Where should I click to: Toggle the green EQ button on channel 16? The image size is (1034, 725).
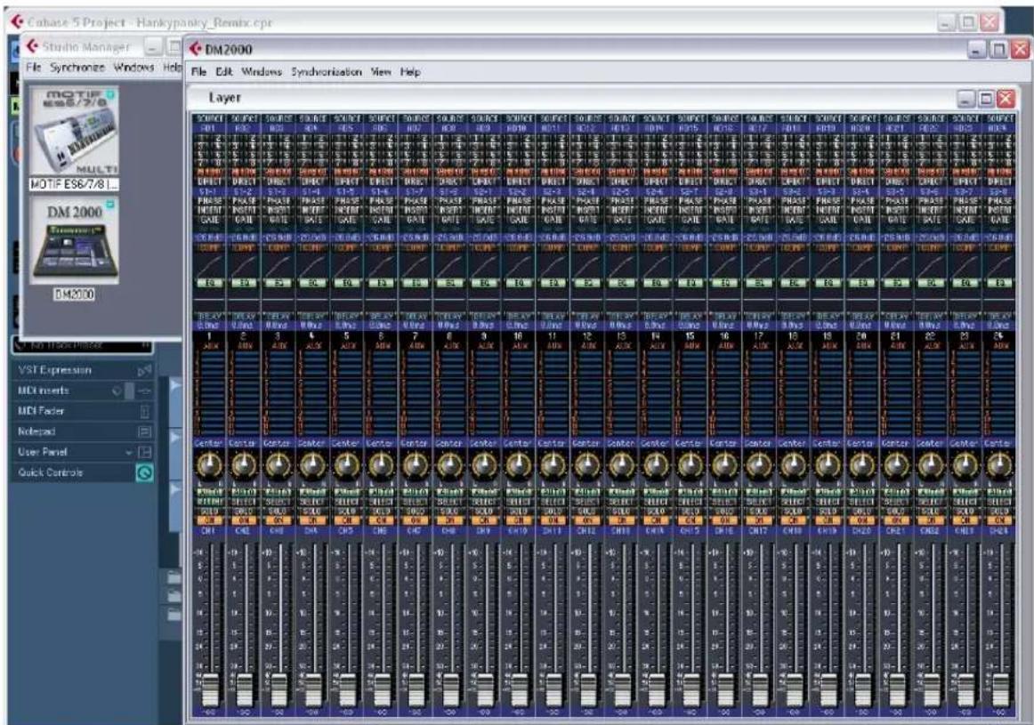coord(724,283)
